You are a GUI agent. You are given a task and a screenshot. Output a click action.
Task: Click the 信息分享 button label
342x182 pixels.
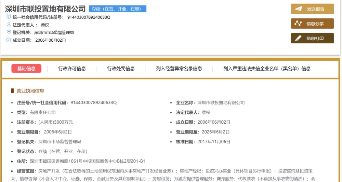pyautogui.click(x=315, y=24)
